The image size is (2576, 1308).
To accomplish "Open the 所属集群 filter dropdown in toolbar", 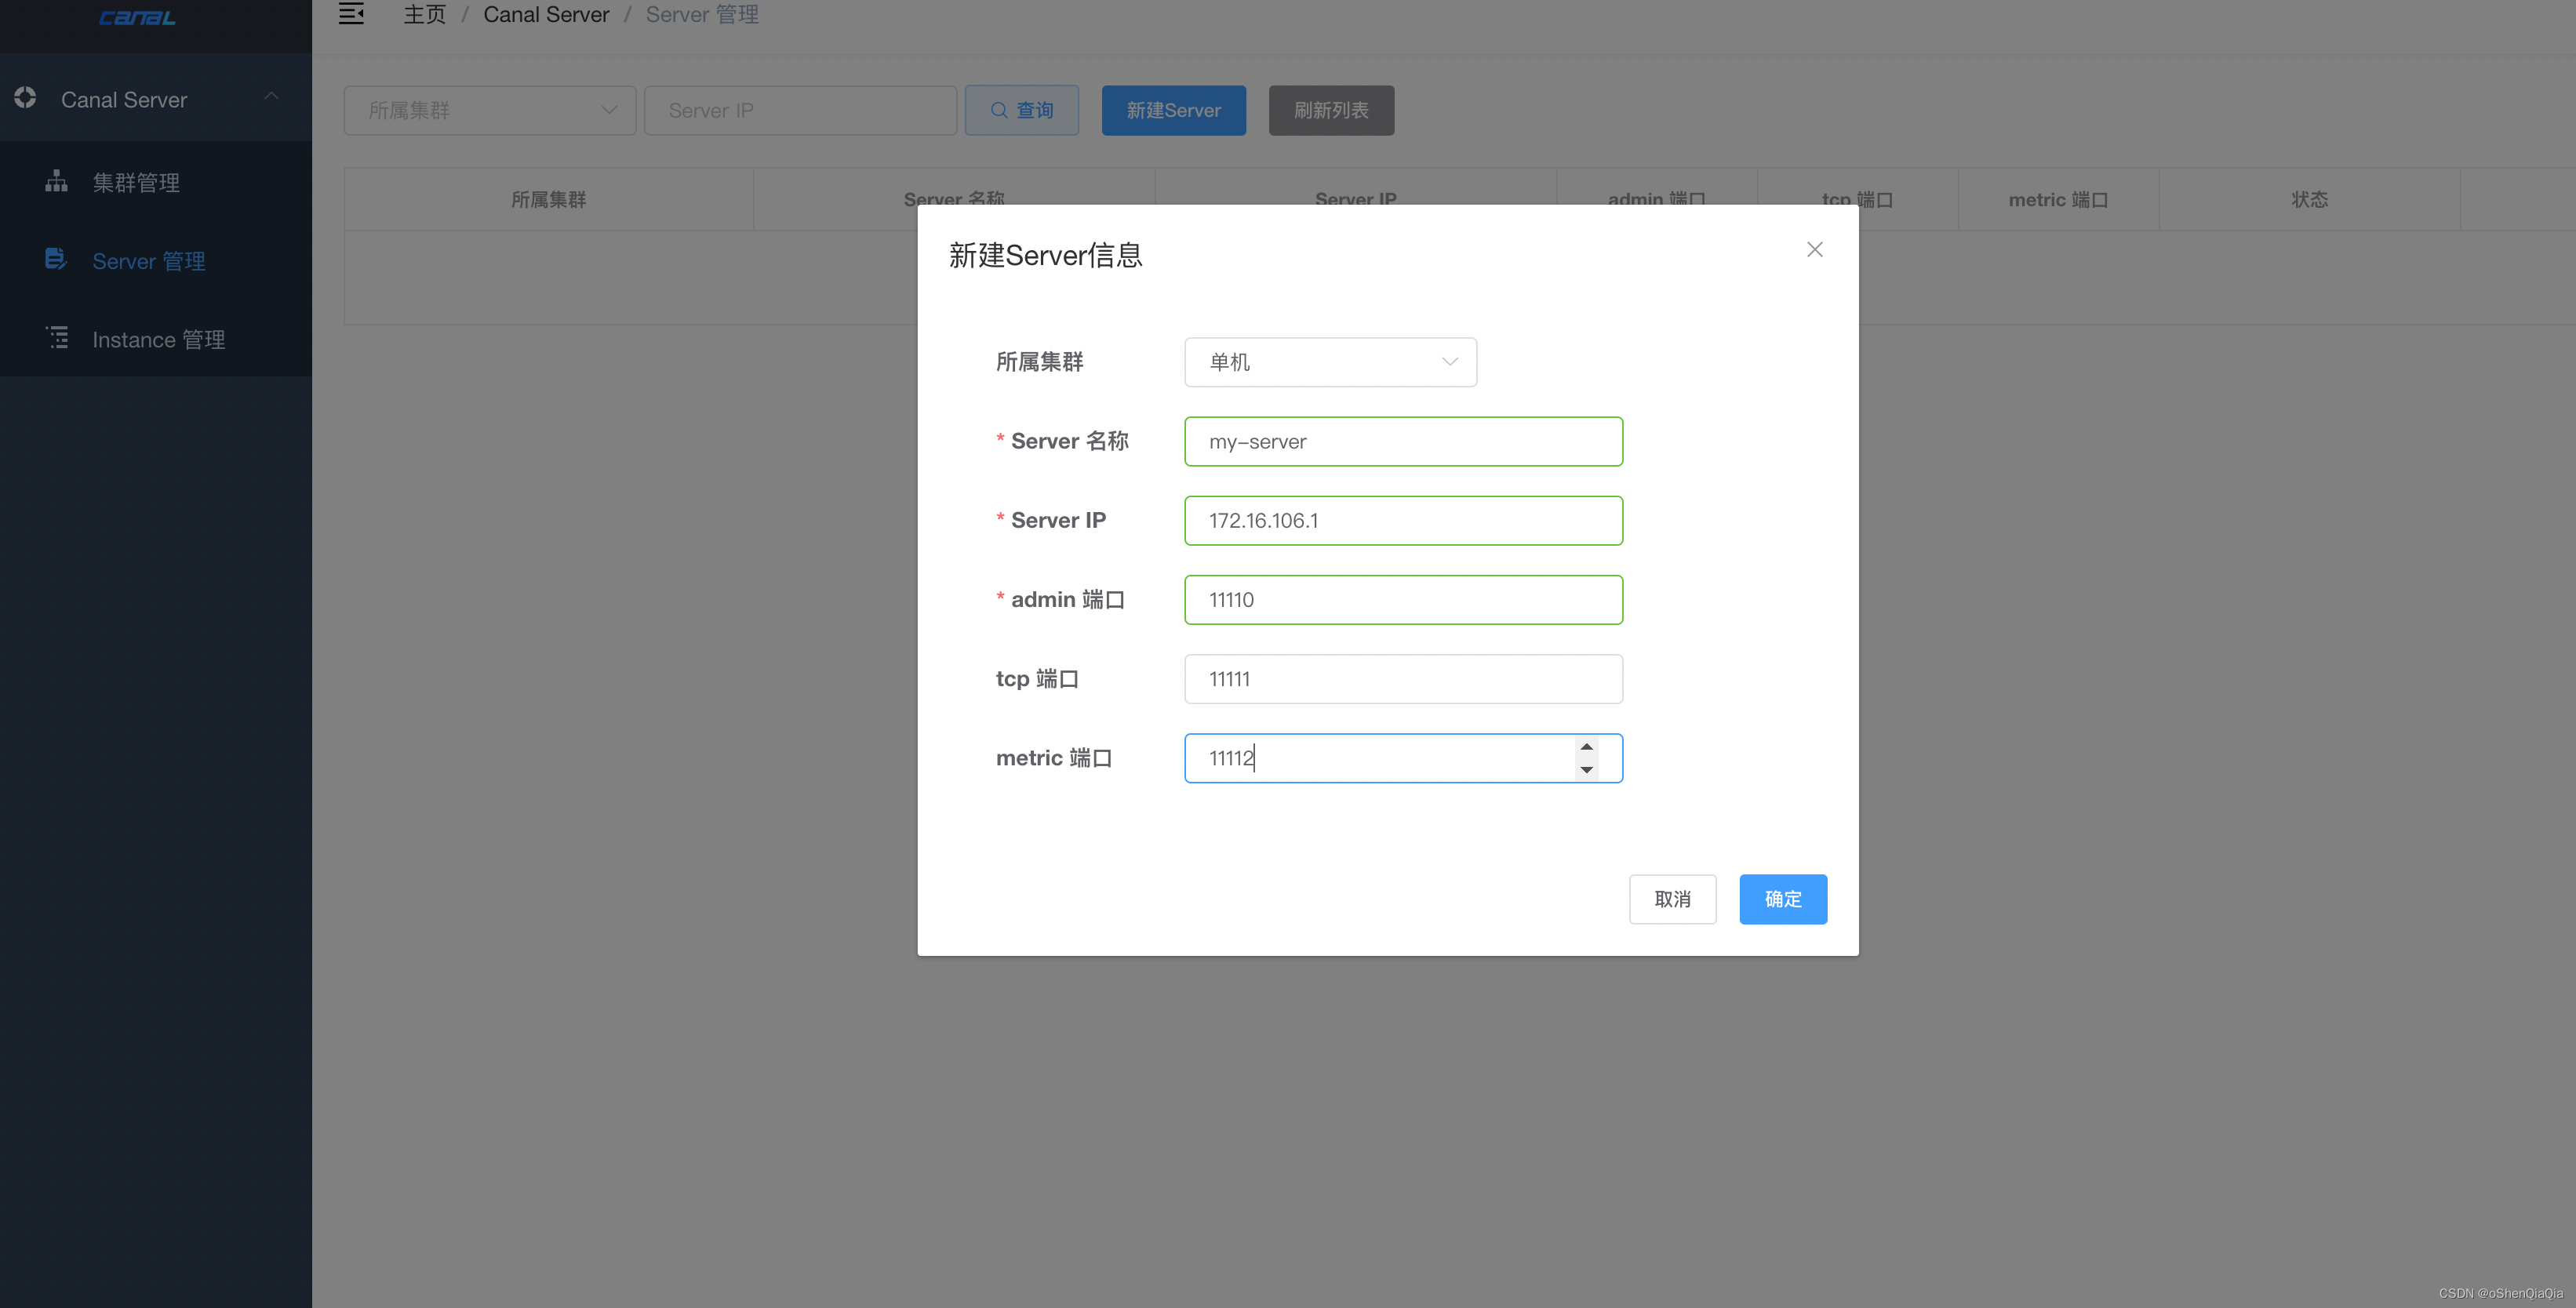I will point(489,110).
